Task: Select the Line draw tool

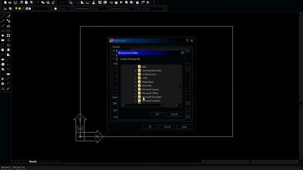Action: (3, 16)
